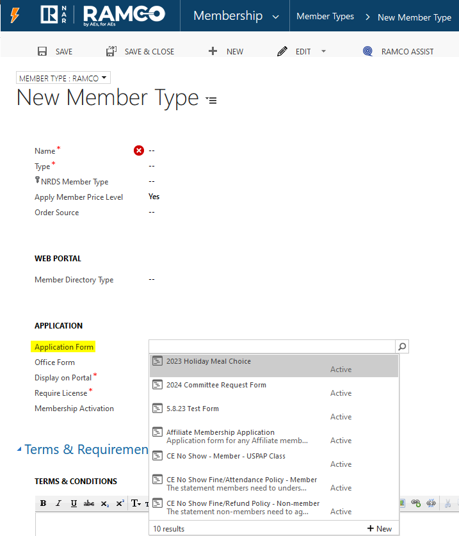
Task: Click the Application Form lookup search icon
Action: click(402, 346)
